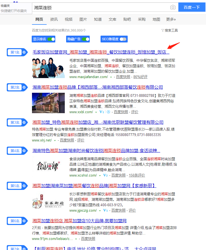Open 百度快照 for www.xcshsl.com
The image size is (206, 250).
tap(118, 175)
